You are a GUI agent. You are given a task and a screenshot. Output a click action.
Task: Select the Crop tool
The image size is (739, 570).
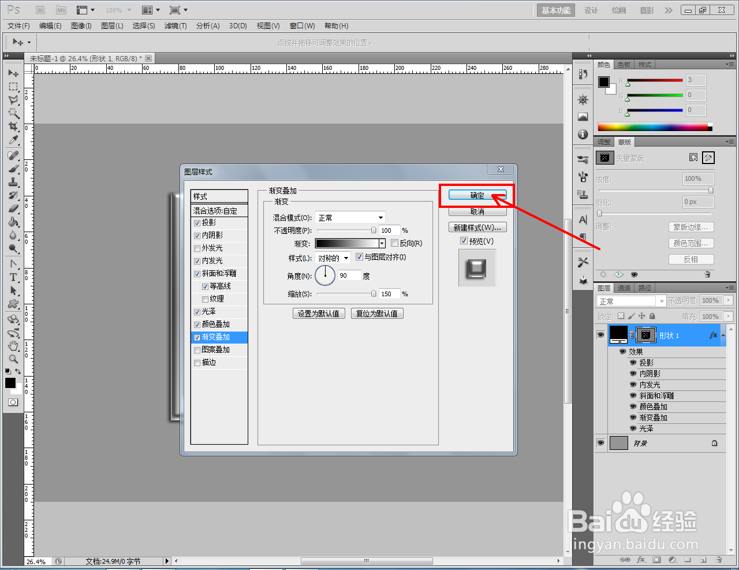pyautogui.click(x=13, y=126)
